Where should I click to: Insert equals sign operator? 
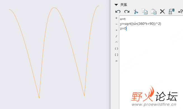pyautogui.click(x=117, y=61)
